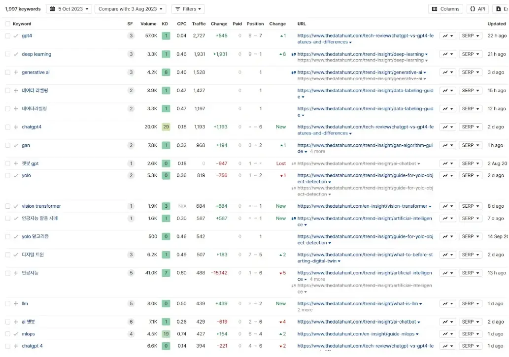Image resolution: width=509 pixels, height=357 pixels.
Task: Click the KD badge 19 for mlops
Action: click(166, 334)
